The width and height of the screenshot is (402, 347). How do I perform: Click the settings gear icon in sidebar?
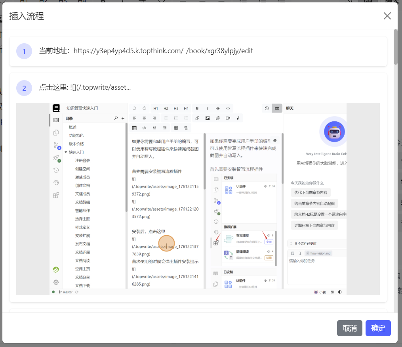56,282
